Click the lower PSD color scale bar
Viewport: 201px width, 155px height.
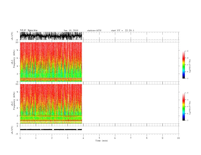tap(183, 107)
